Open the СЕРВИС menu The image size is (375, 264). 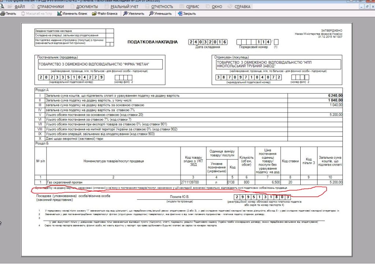(193, 7)
